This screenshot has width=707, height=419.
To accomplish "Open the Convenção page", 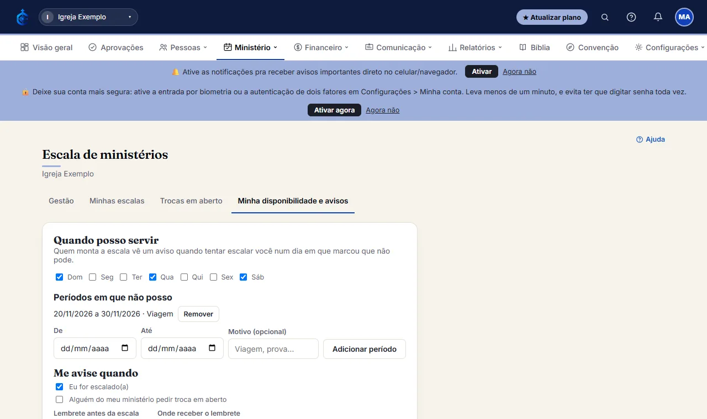I will coord(592,47).
